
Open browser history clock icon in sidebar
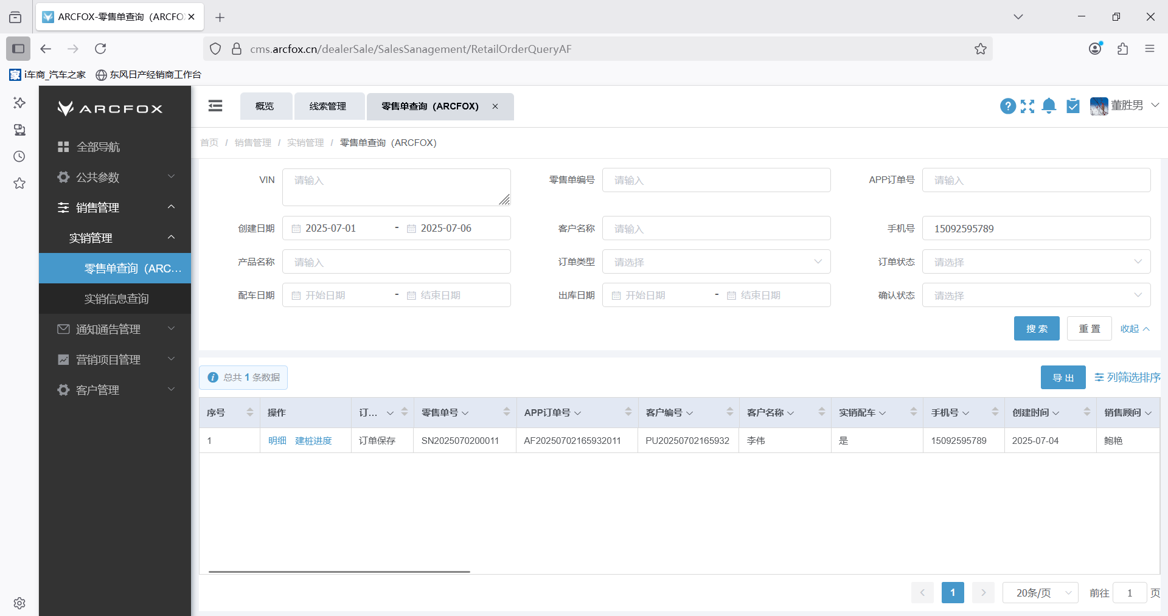coord(19,156)
